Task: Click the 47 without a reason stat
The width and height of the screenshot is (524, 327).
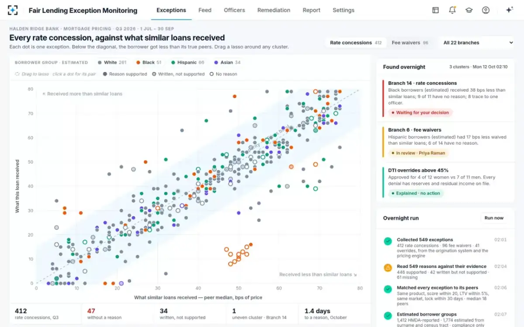Action: point(118,314)
